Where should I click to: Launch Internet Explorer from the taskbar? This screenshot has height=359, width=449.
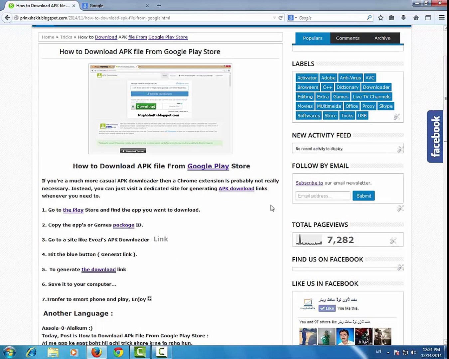32,352
